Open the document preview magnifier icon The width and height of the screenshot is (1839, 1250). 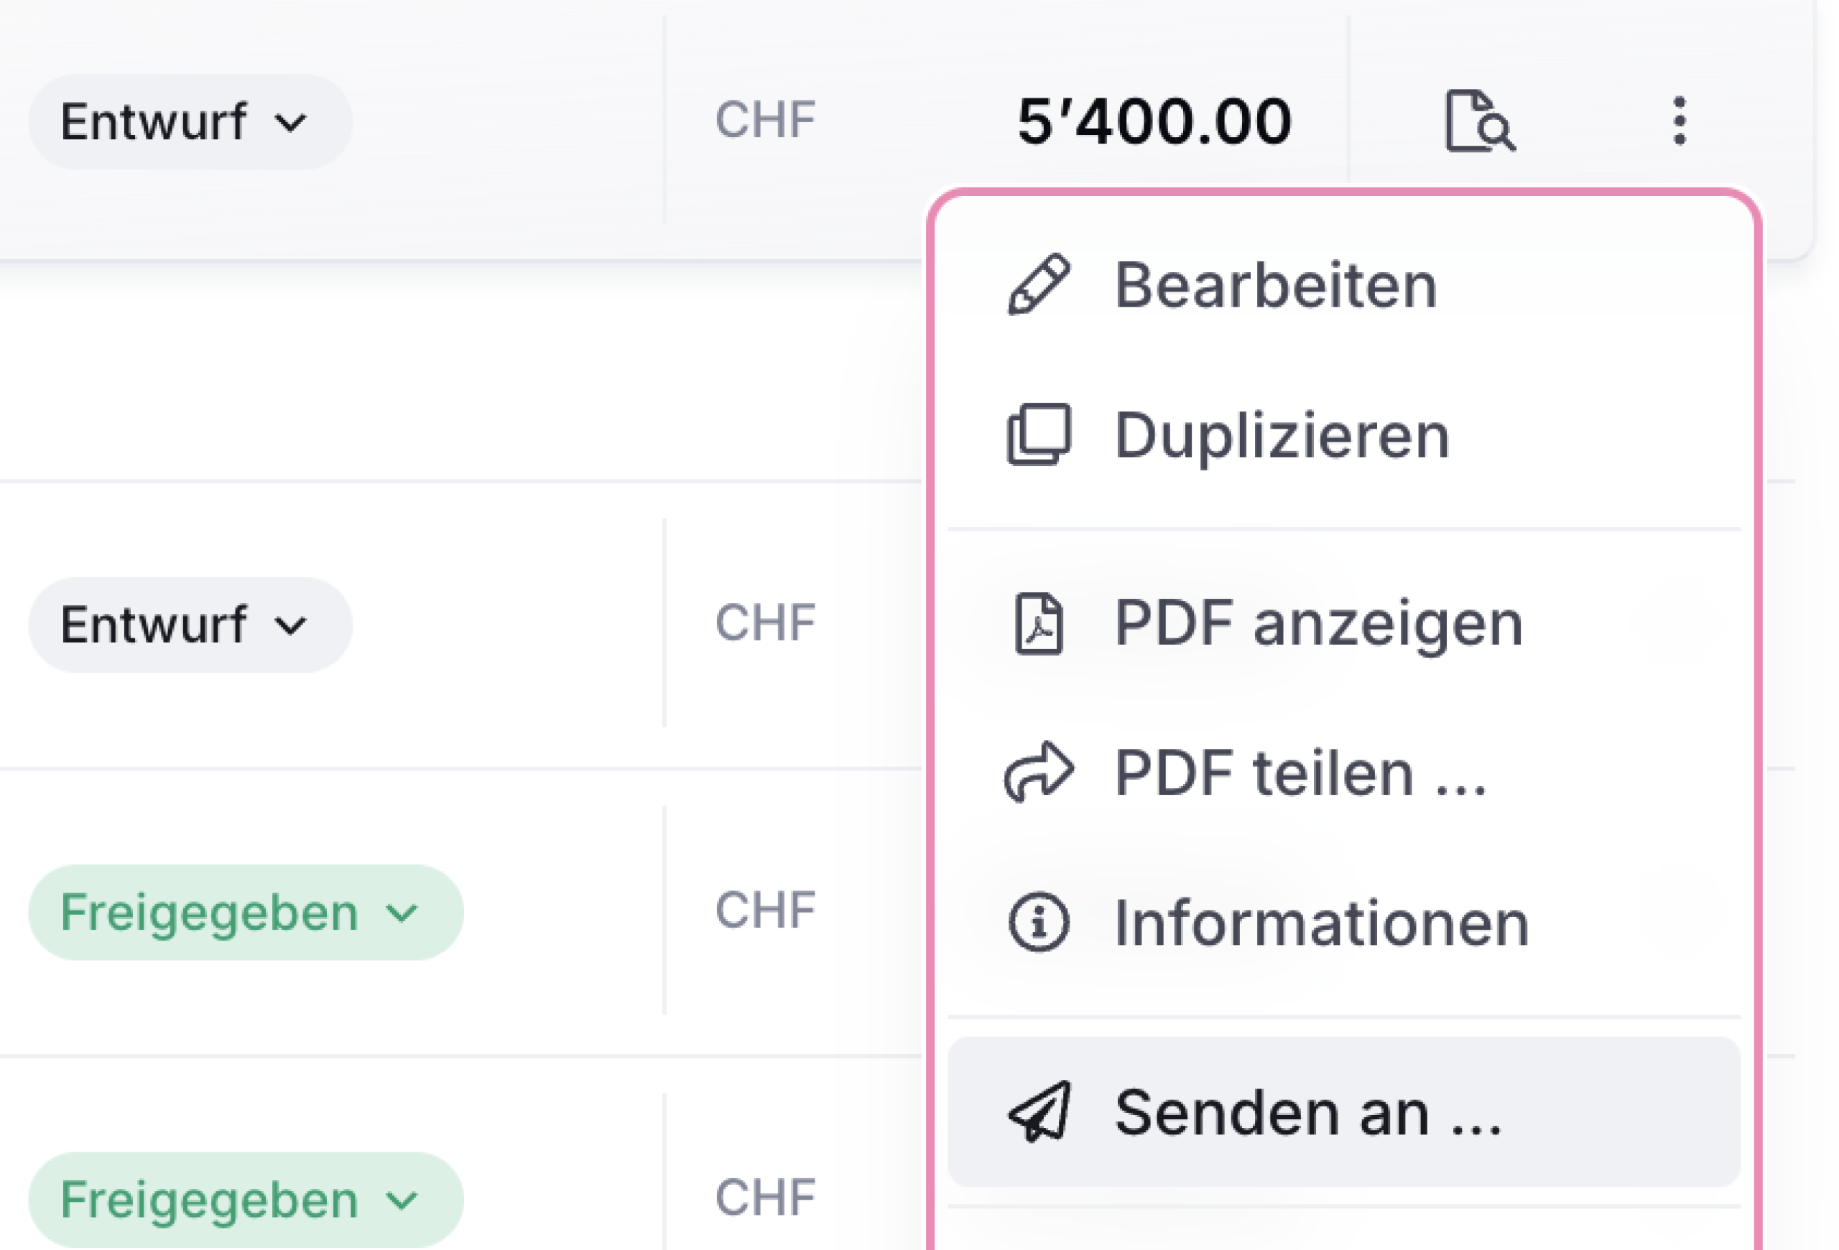pos(1479,121)
